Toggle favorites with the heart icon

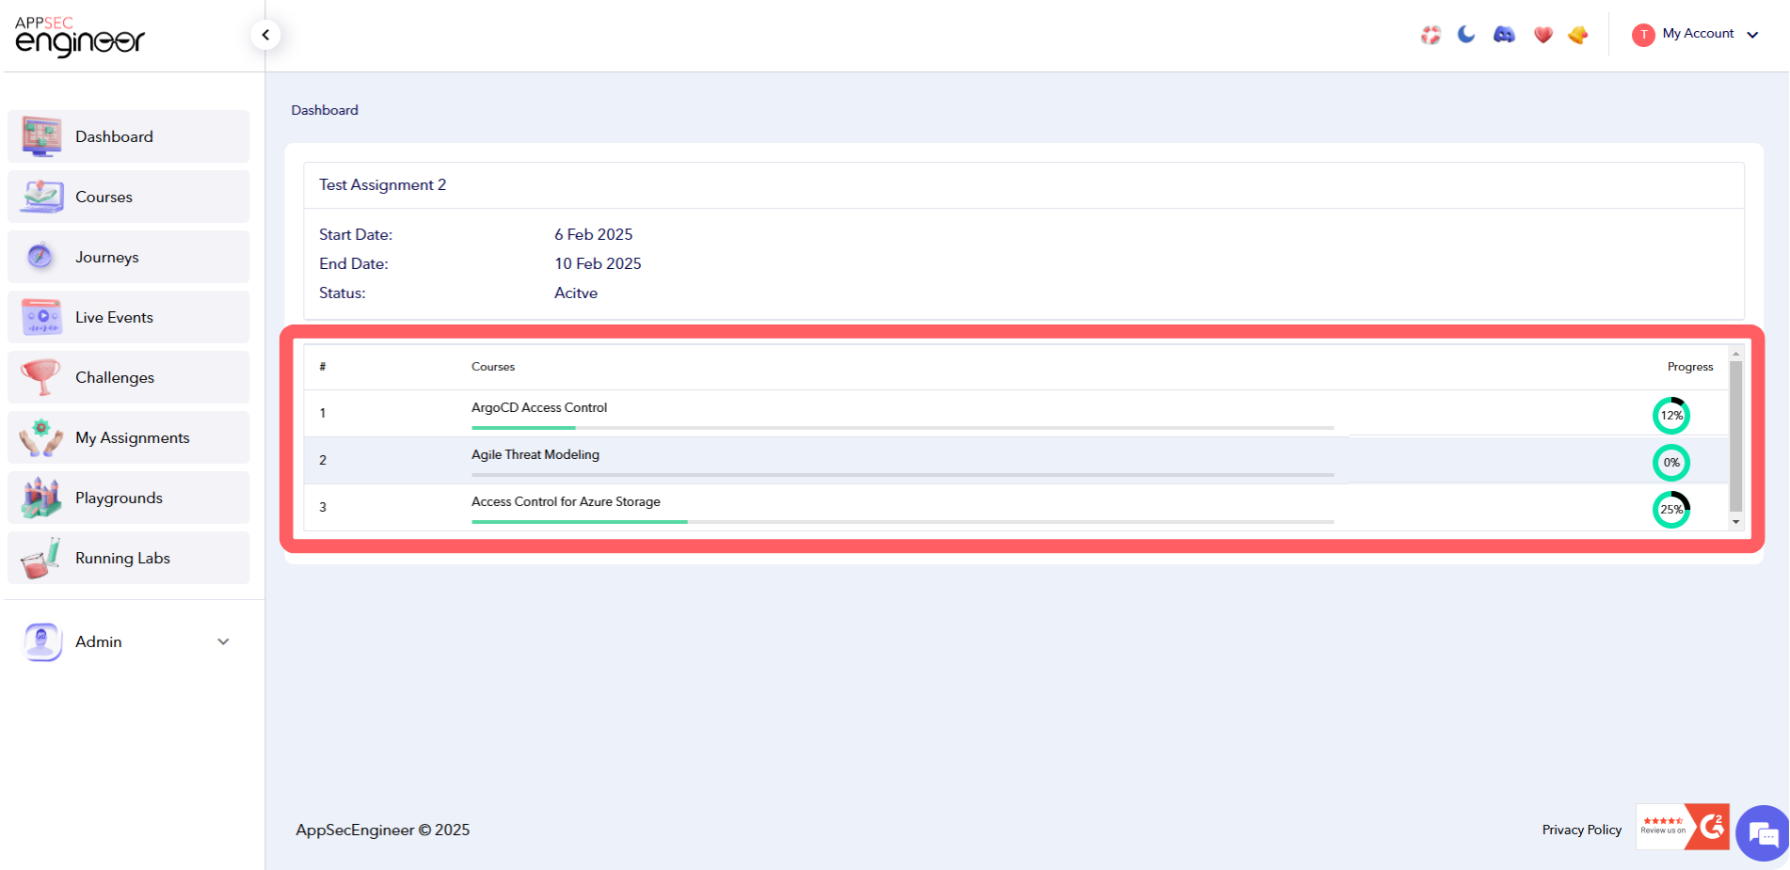[x=1543, y=34]
